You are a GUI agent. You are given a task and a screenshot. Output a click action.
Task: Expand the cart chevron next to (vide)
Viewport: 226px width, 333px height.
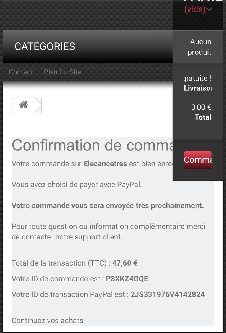pos(209,9)
